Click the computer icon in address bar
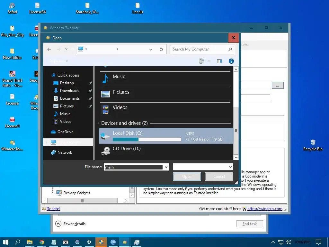 81,49
